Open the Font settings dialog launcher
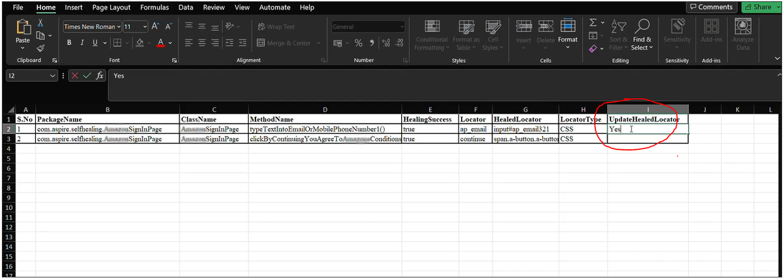This screenshot has width=784, height=280. [x=175, y=60]
